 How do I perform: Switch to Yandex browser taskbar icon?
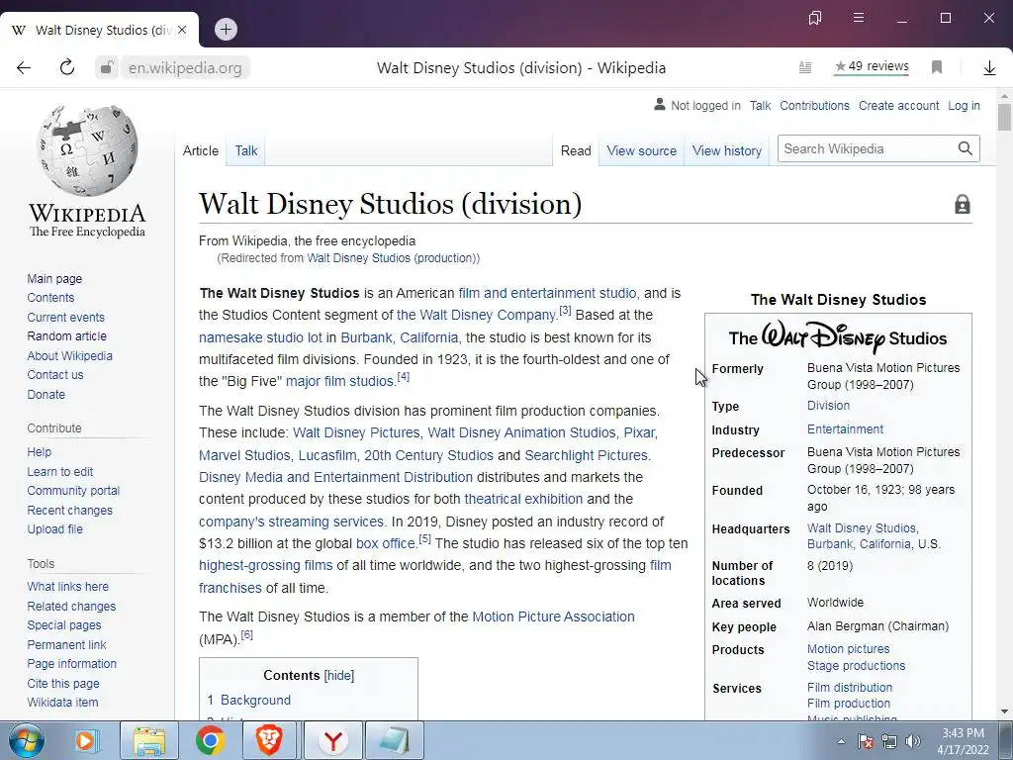(332, 740)
